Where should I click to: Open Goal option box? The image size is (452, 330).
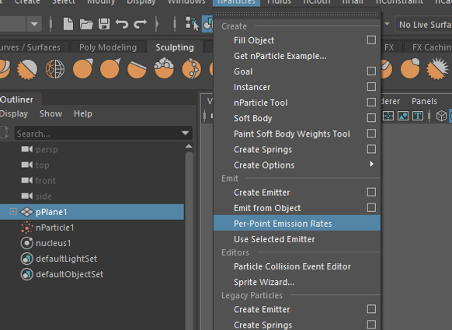pos(371,71)
